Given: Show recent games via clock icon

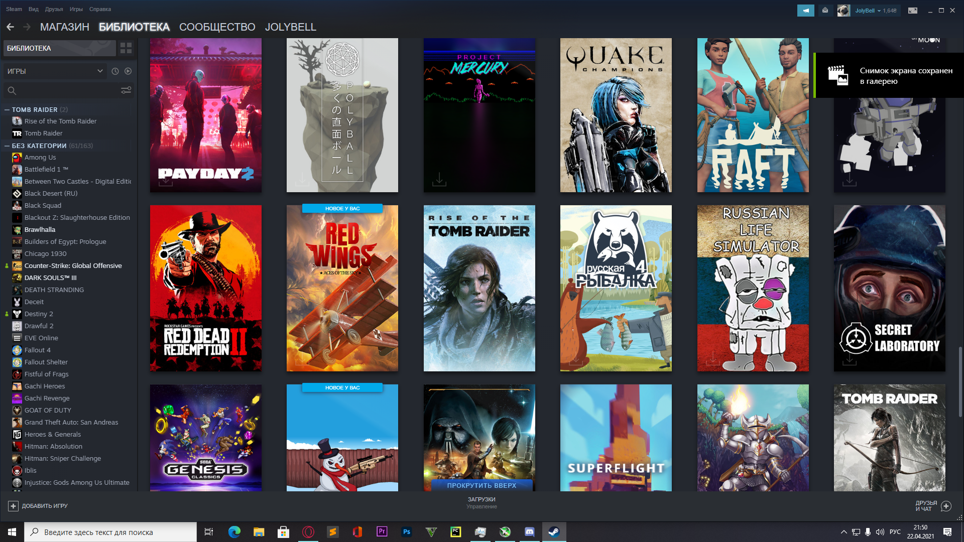Looking at the screenshot, I should [x=115, y=71].
